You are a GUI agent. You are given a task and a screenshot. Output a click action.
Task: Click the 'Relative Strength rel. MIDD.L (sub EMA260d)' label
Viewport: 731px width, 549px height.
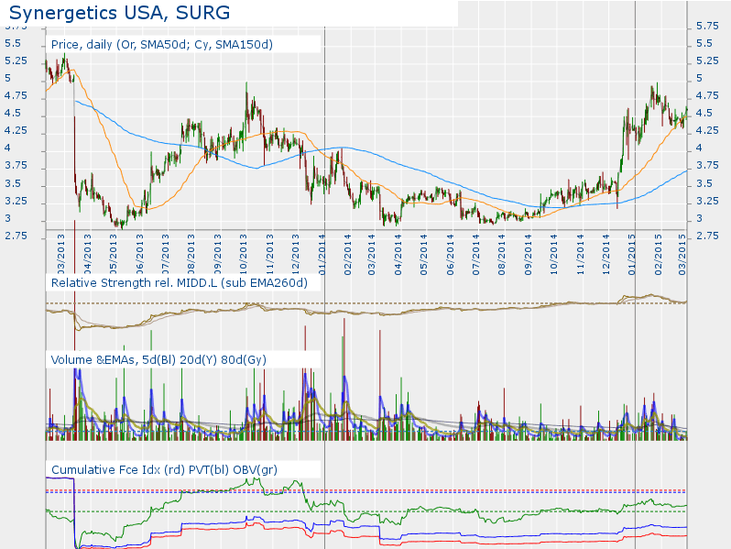point(179,283)
